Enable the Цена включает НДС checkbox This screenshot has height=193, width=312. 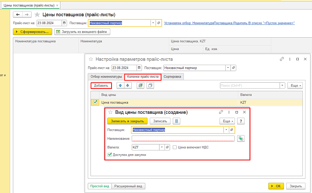pyautogui.click(x=175, y=147)
